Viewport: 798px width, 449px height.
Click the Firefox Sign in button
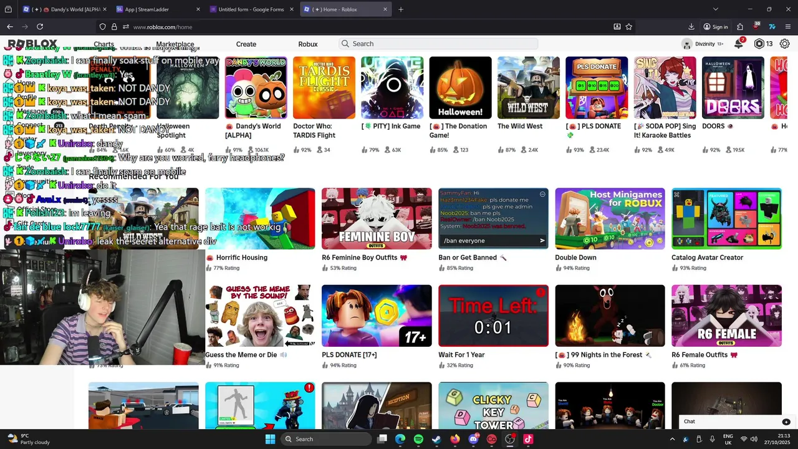[x=716, y=27]
